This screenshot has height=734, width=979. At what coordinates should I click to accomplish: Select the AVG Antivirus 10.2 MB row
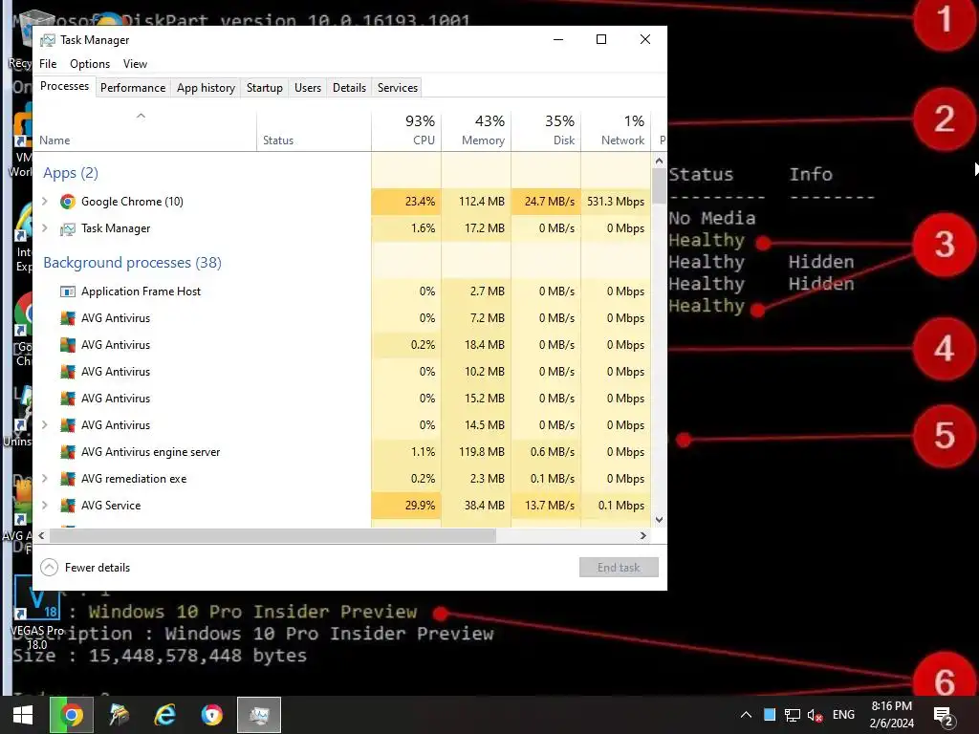(342, 372)
